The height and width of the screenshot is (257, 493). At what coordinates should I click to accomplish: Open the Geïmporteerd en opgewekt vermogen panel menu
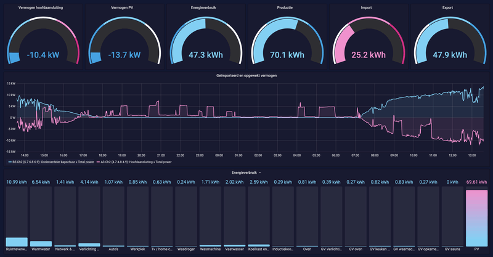pyautogui.click(x=246, y=75)
